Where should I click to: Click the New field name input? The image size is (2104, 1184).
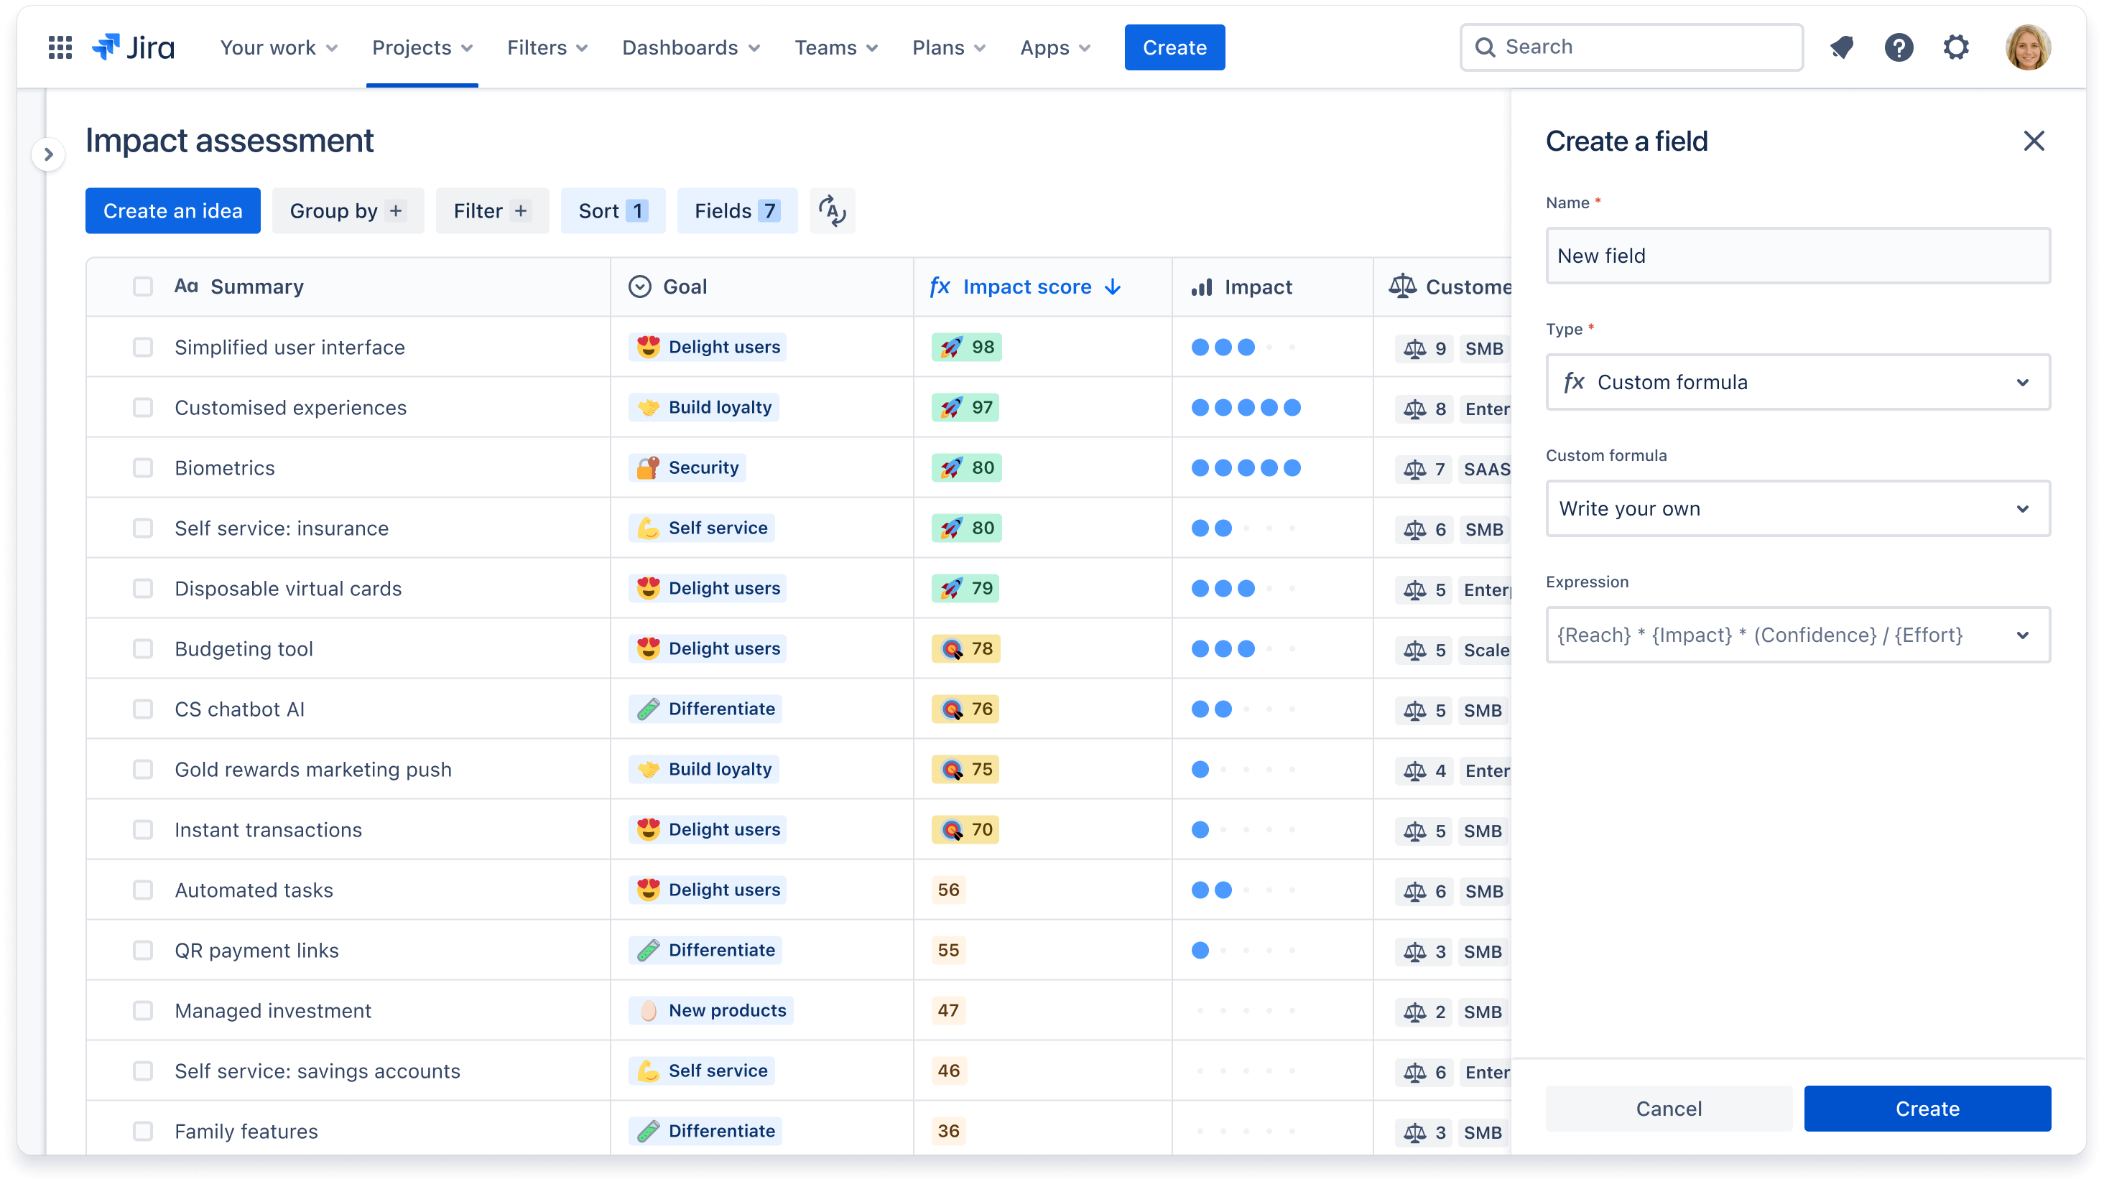tap(1798, 256)
